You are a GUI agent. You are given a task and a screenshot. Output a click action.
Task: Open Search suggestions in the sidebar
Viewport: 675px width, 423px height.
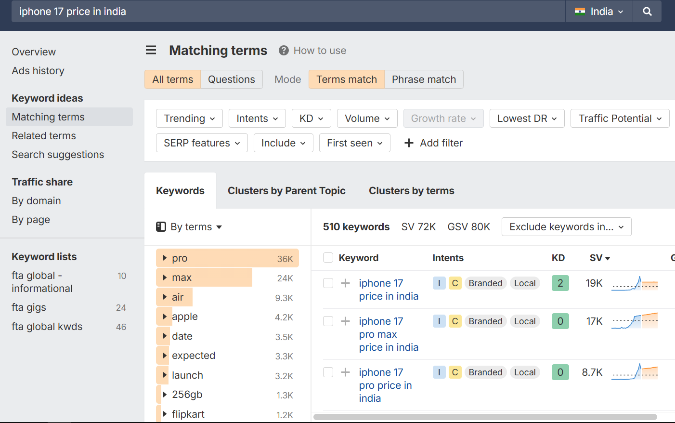coord(58,155)
